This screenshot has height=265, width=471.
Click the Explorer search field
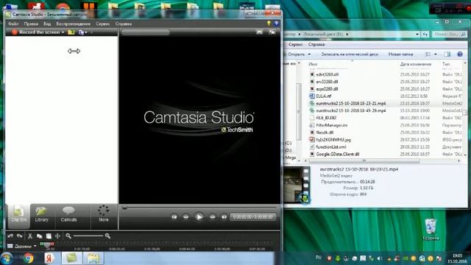(449, 35)
